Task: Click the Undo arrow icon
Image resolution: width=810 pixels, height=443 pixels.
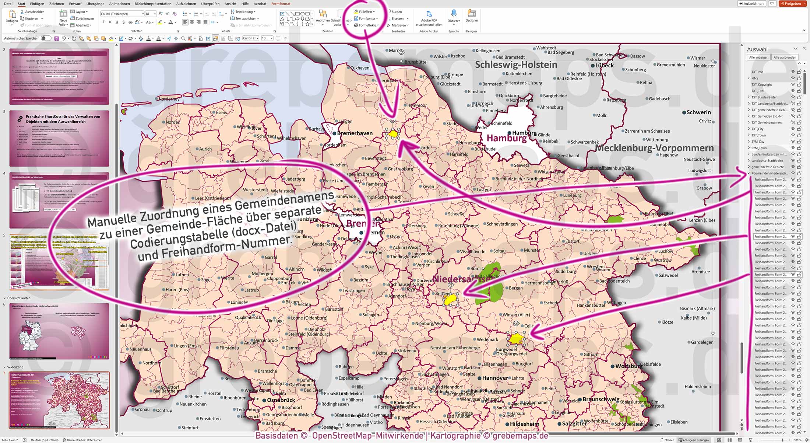Action: pos(63,38)
